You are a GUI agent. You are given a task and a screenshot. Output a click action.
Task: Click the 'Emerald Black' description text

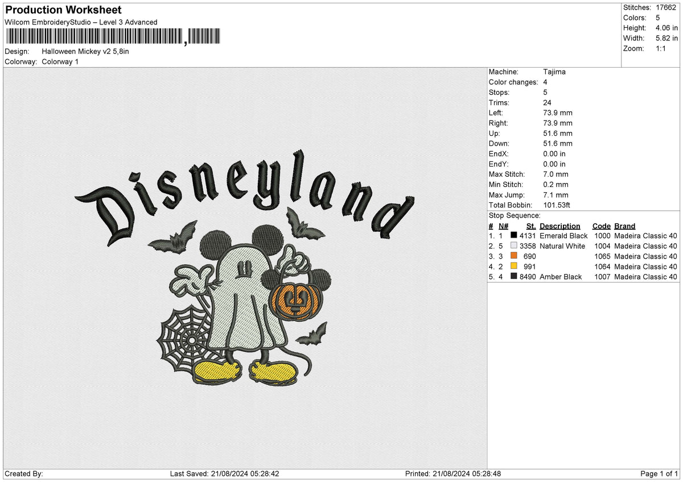(563, 236)
